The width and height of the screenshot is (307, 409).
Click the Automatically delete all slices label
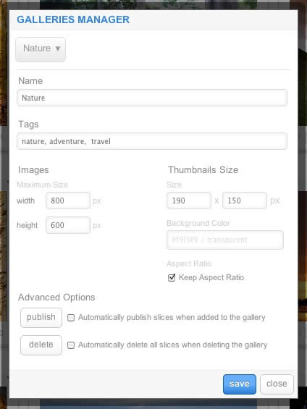pyautogui.click(x=172, y=345)
